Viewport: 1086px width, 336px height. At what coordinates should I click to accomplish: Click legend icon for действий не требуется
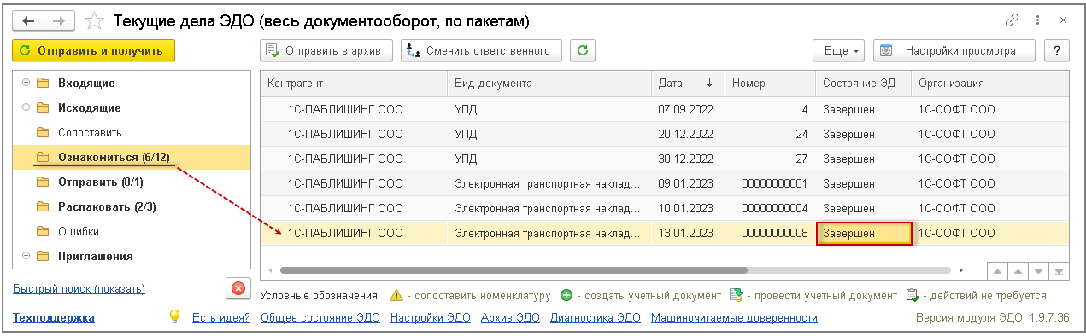click(912, 295)
